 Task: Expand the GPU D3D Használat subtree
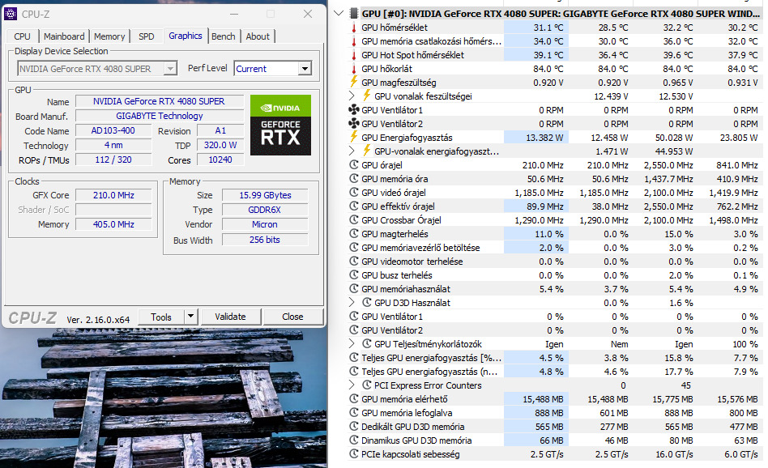352,303
